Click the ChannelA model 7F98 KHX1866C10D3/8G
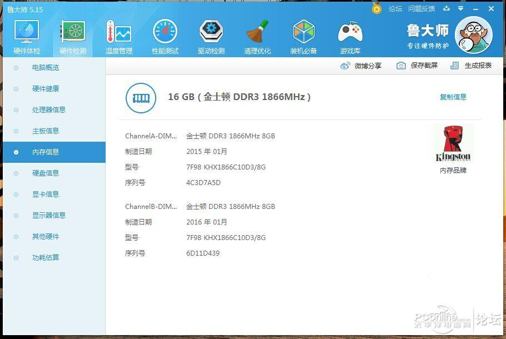 pos(226,167)
